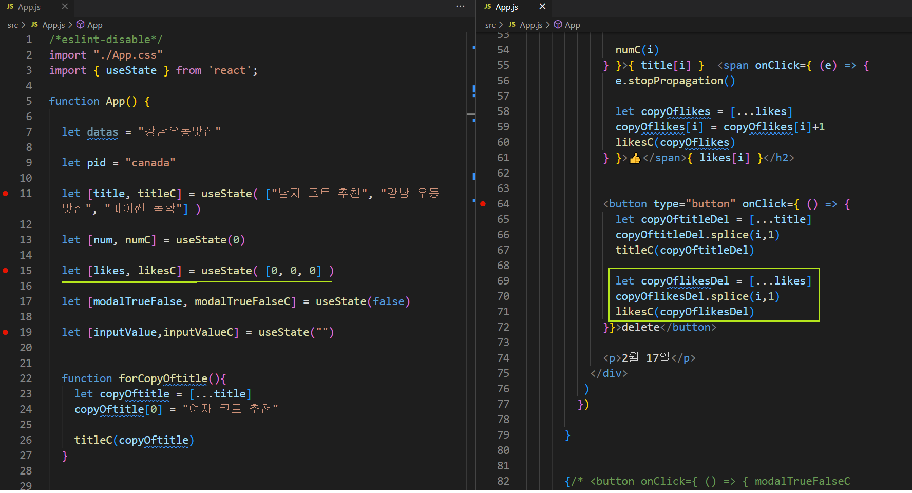
Task: Toggle breakpoint on line 15
Action: pos(6,271)
